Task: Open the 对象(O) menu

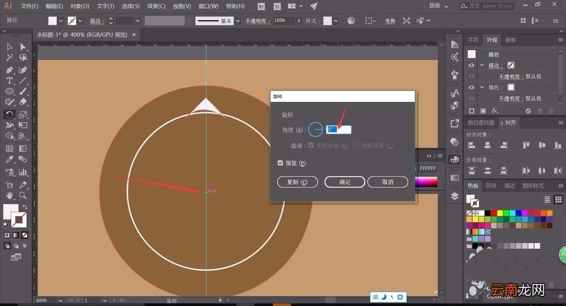Action: coord(80,6)
